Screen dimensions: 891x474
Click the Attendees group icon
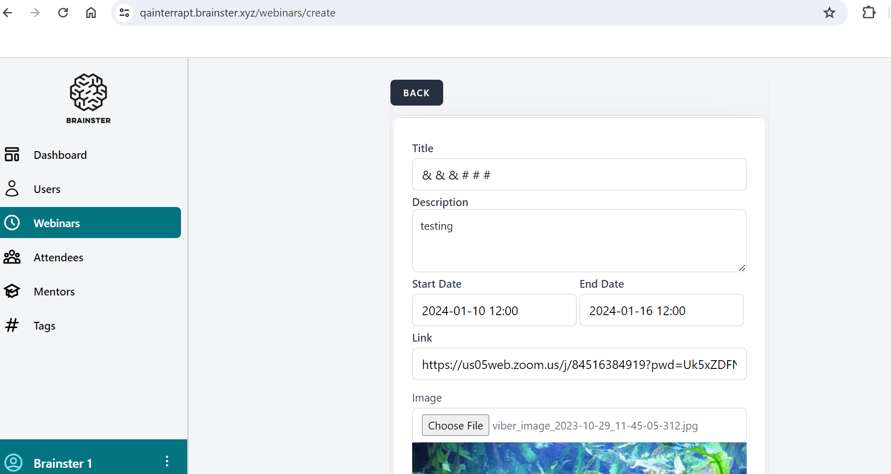[x=12, y=257]
